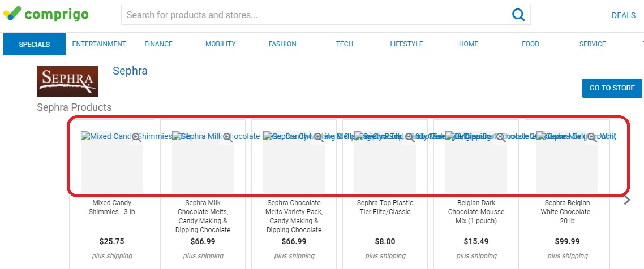Click the Sephra brand logo image
644x269 pixels.
tap(68, 81)
